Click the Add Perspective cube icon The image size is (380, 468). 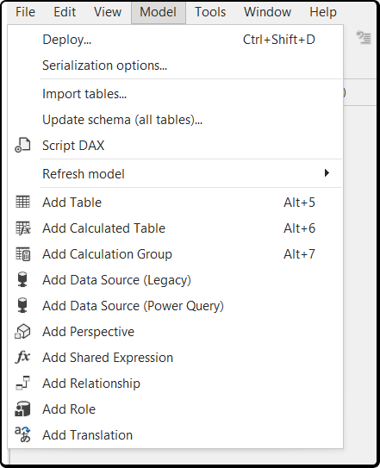pos(22,332)
